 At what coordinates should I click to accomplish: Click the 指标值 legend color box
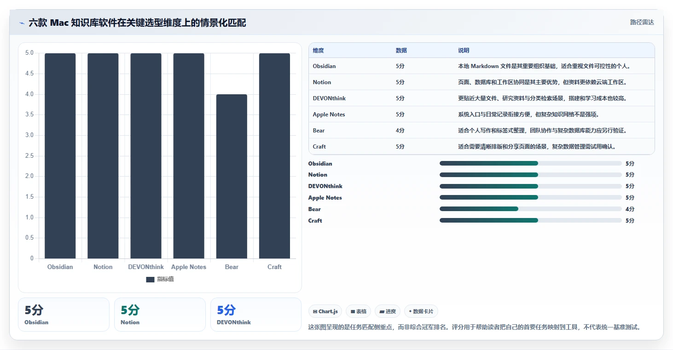click(x=150, y=279)
